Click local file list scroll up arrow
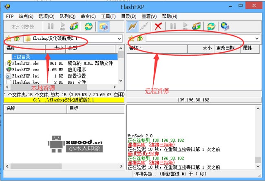265x181 pixels. coord(121,48)
